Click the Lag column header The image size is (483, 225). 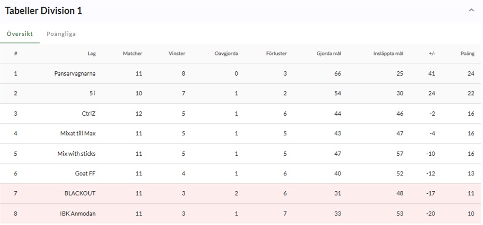pyautogui.click(x=92, y=53)
